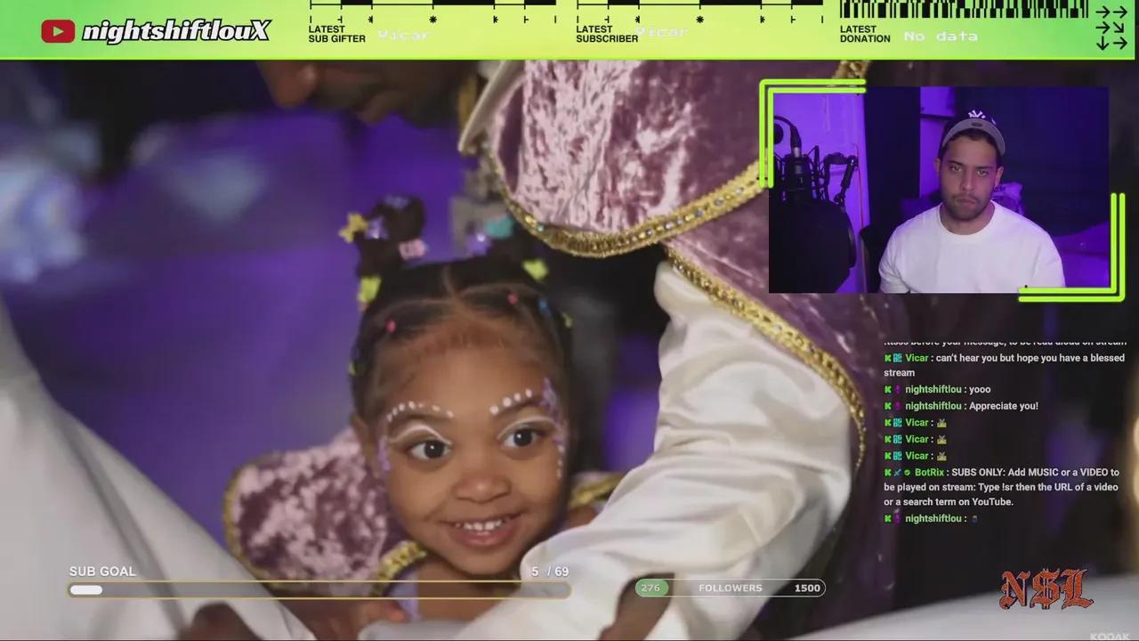Screen dimensions: 1139x641
Task: Click the YouTube logo icon
Action: pyautogui.click(x=58, y=32)
